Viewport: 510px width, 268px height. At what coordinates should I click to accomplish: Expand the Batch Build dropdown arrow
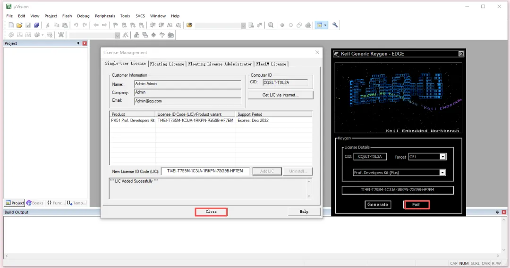pos(42,35)
